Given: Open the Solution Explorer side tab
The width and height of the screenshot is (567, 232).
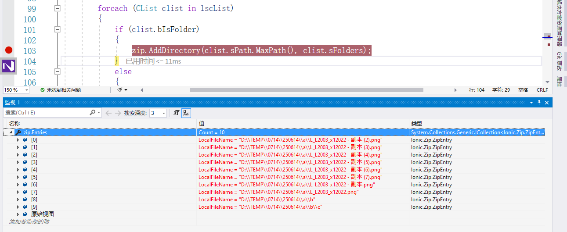Looking at the screenshot, I should pyautogui.click(x=559, y=22).
